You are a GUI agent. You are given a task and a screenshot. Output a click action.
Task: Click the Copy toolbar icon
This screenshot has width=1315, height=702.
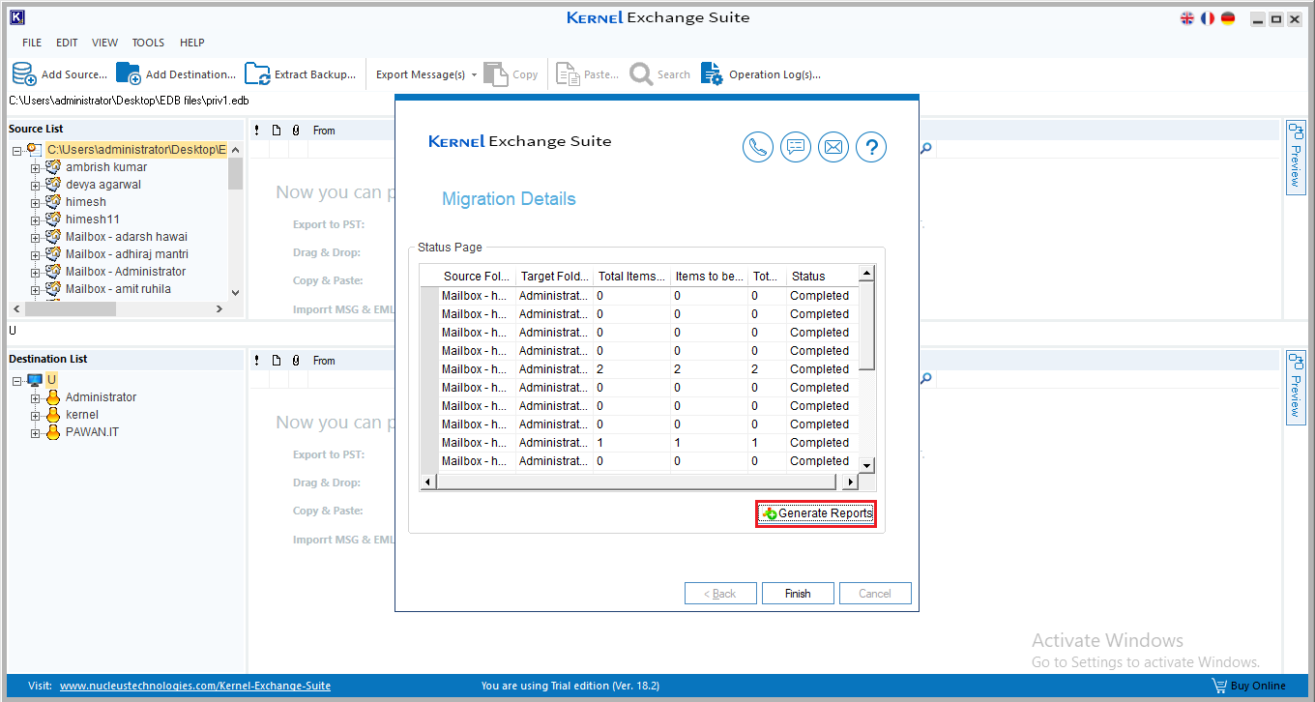[x=496, y=74]
